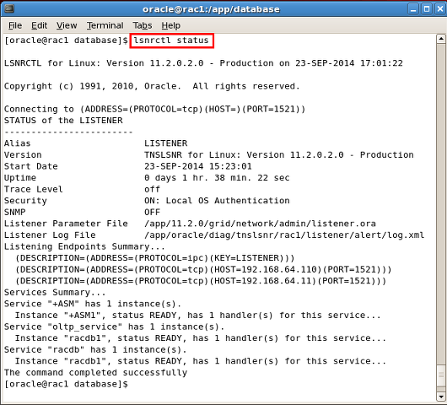Click the 'lsnrctl status' command text

pyautogui.click(x=171, y=40)
